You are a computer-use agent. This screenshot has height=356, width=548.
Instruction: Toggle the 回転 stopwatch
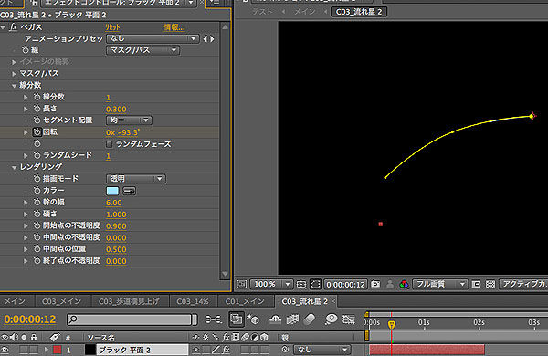click(37, 132)
